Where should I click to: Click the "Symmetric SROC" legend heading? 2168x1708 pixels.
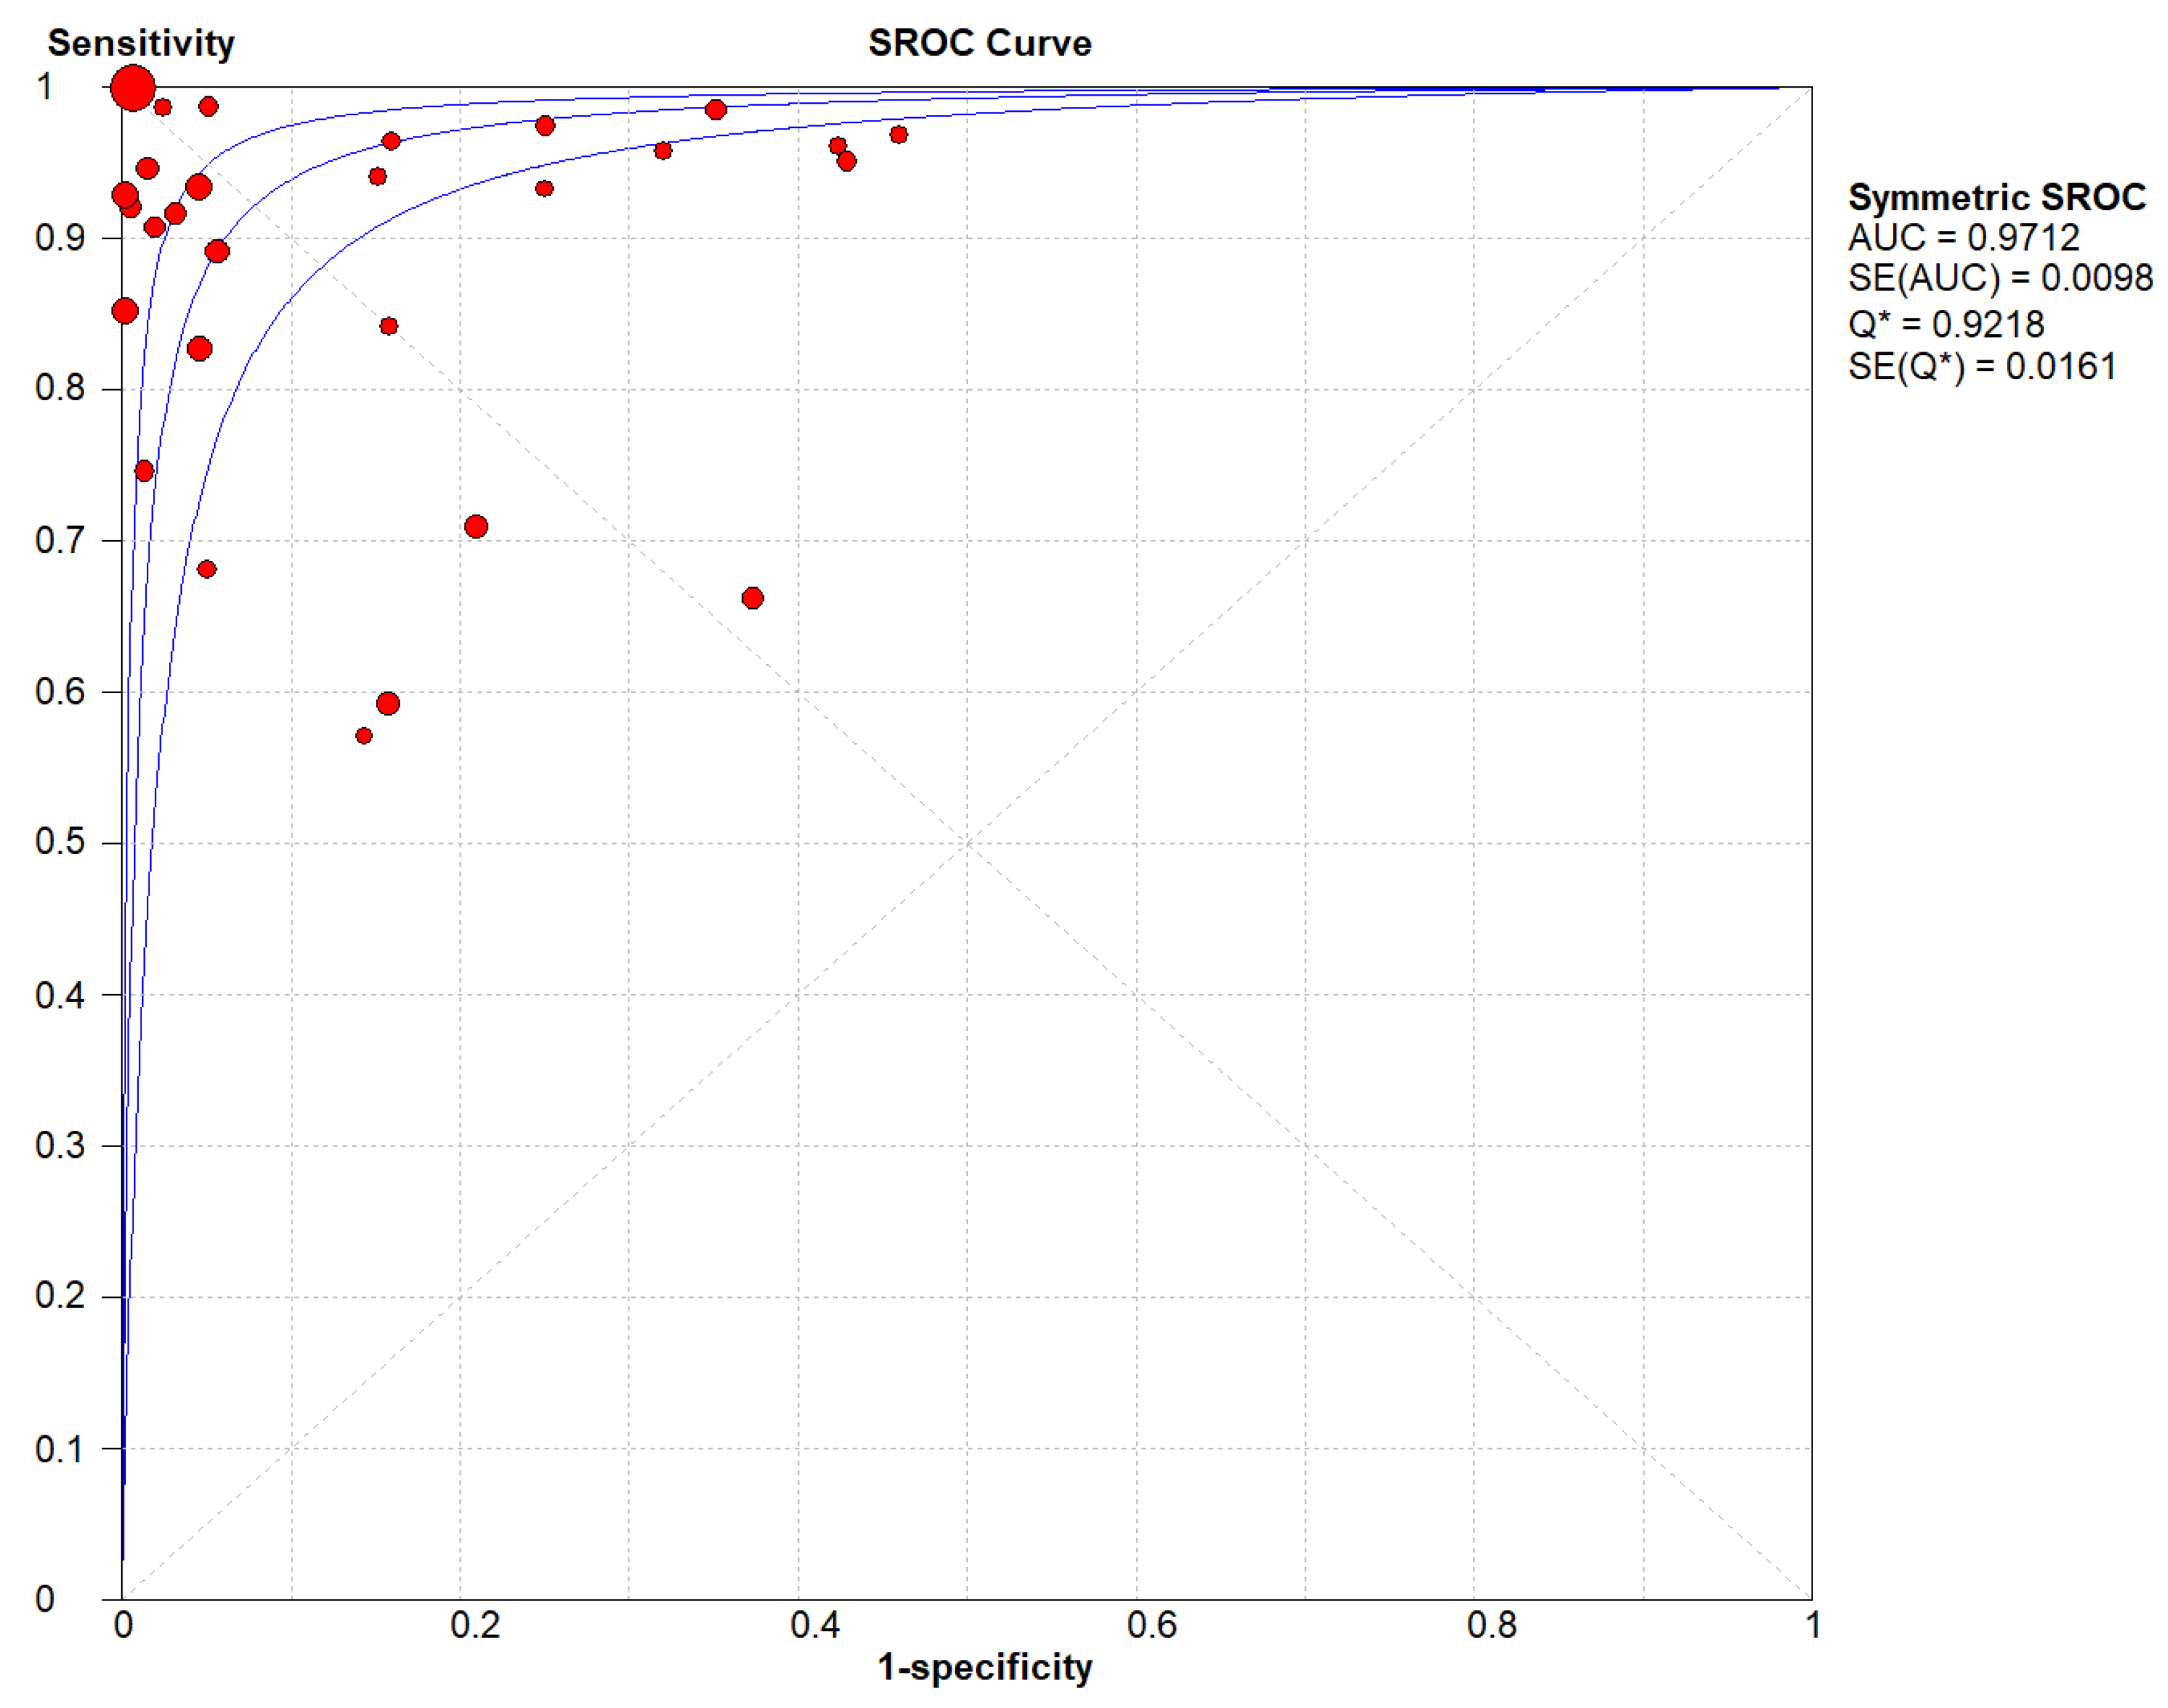1996,197
